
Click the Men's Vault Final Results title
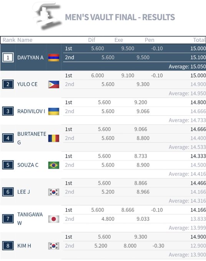coord(120,17)
